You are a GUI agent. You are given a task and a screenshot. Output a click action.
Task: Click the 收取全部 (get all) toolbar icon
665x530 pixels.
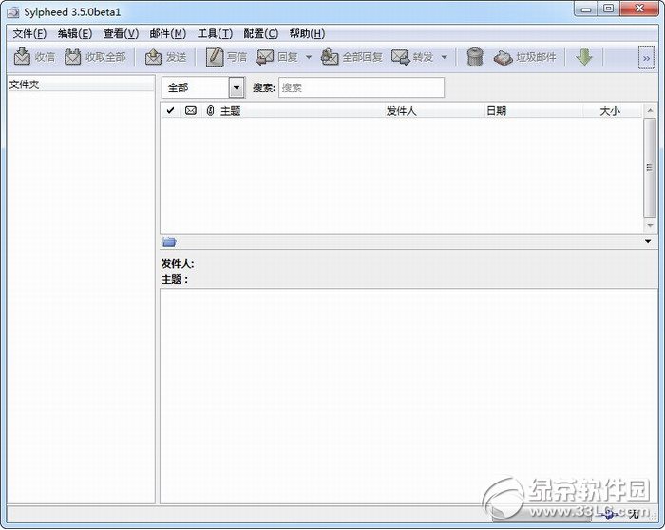[72, 57]
